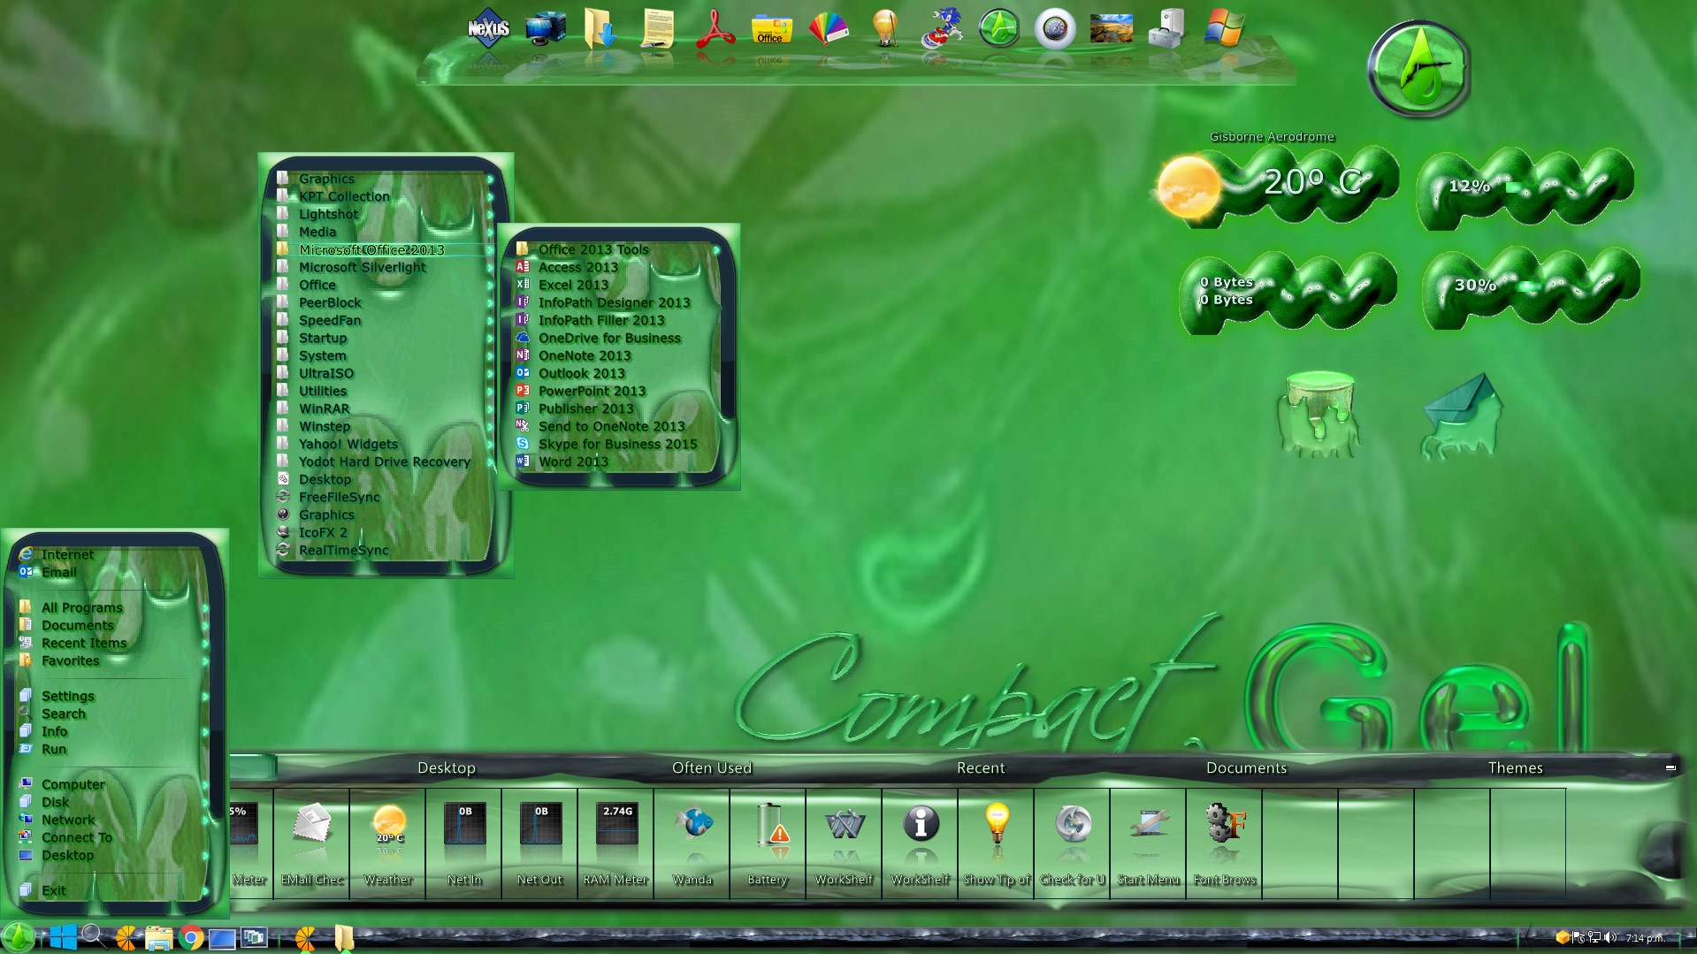Switch to the Often Used shelf tab
1697x954 pixels.
711,767
